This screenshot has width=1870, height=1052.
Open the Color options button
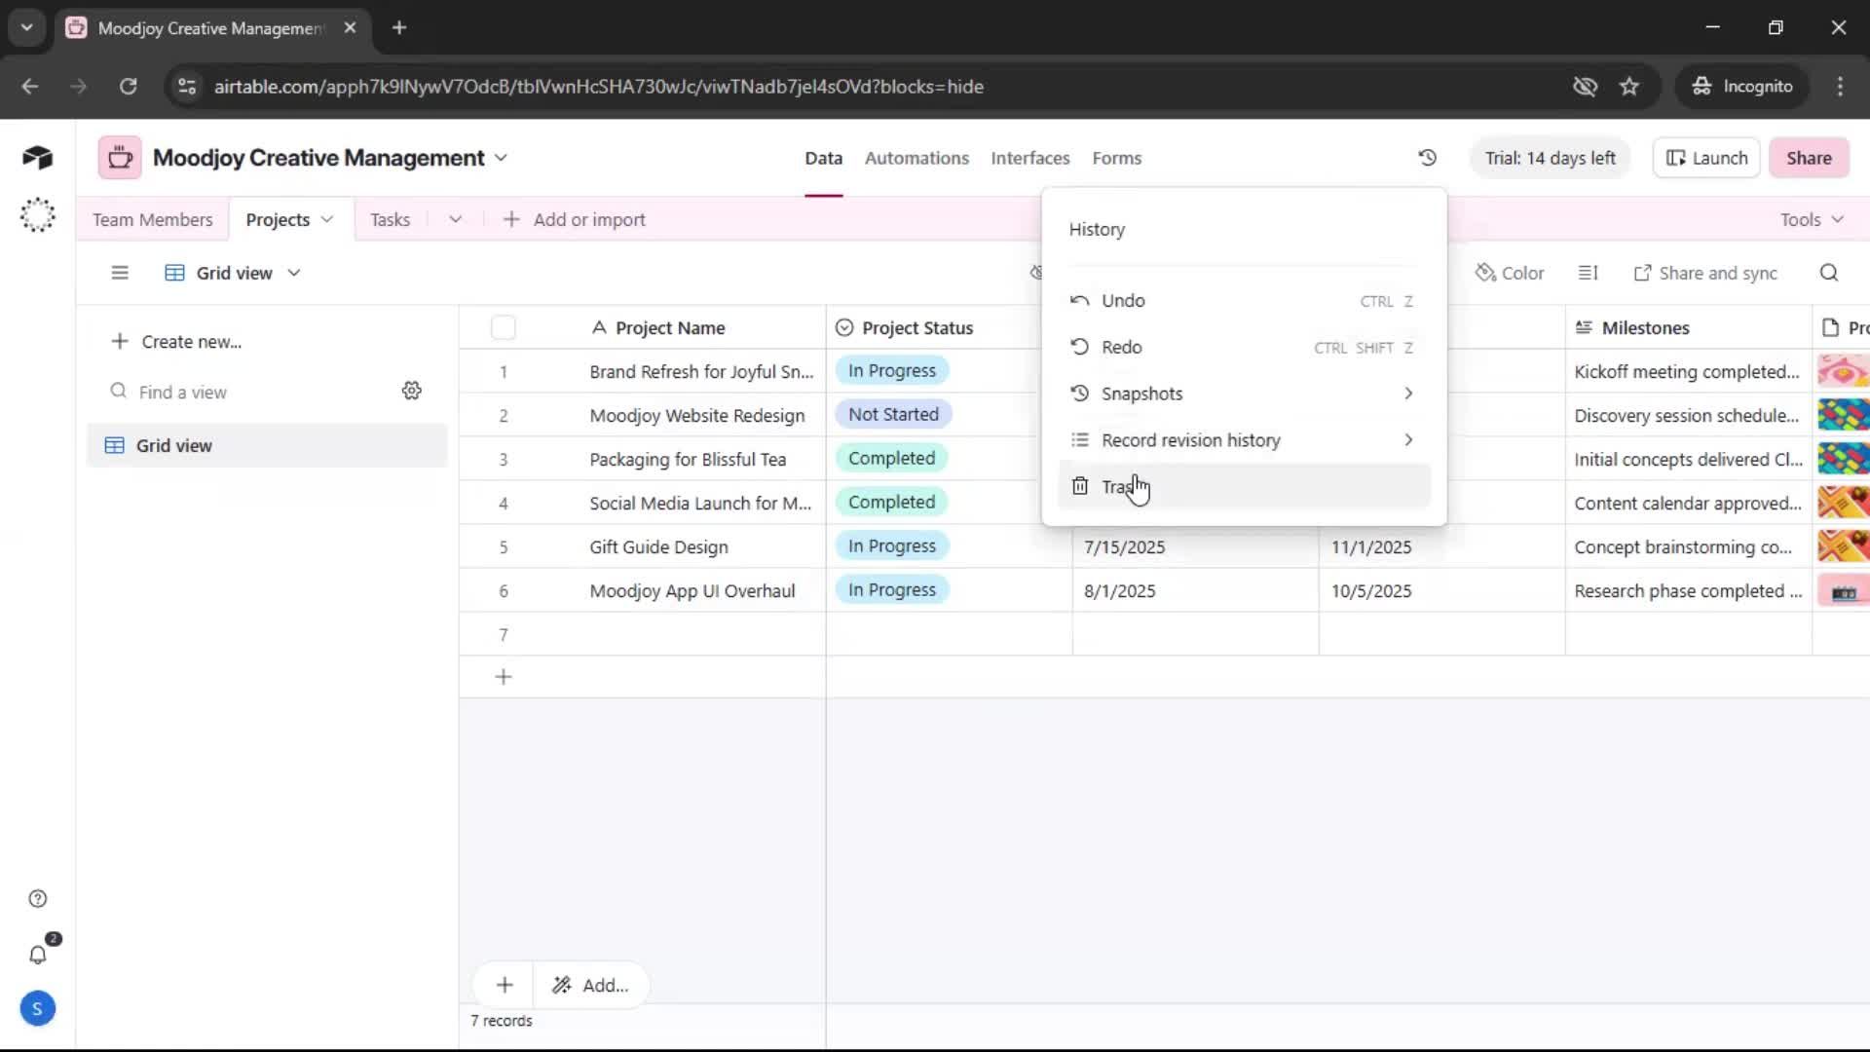1510,273
